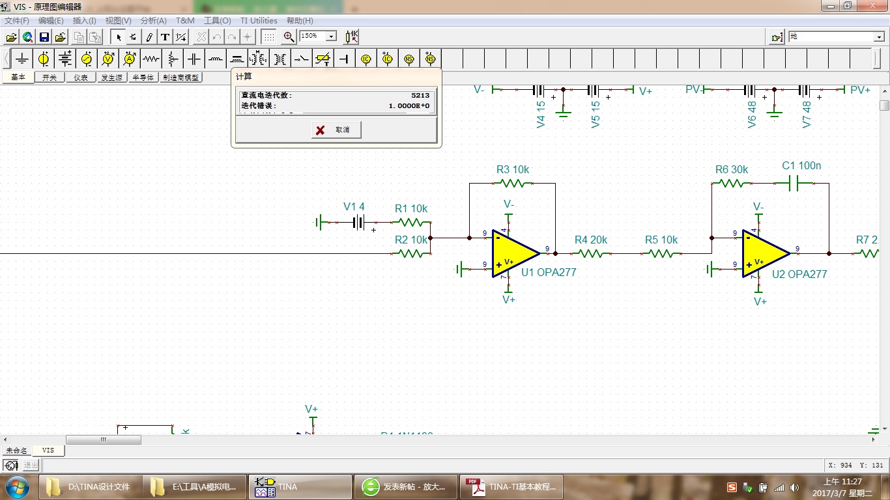The width and height of the screenshot is (890, 500).
Task: Switch to the 半导体 component tab
Action: point(143,77)
